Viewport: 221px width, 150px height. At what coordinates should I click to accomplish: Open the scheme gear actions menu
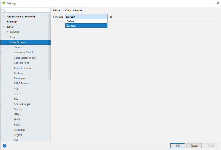click(112, 17)
